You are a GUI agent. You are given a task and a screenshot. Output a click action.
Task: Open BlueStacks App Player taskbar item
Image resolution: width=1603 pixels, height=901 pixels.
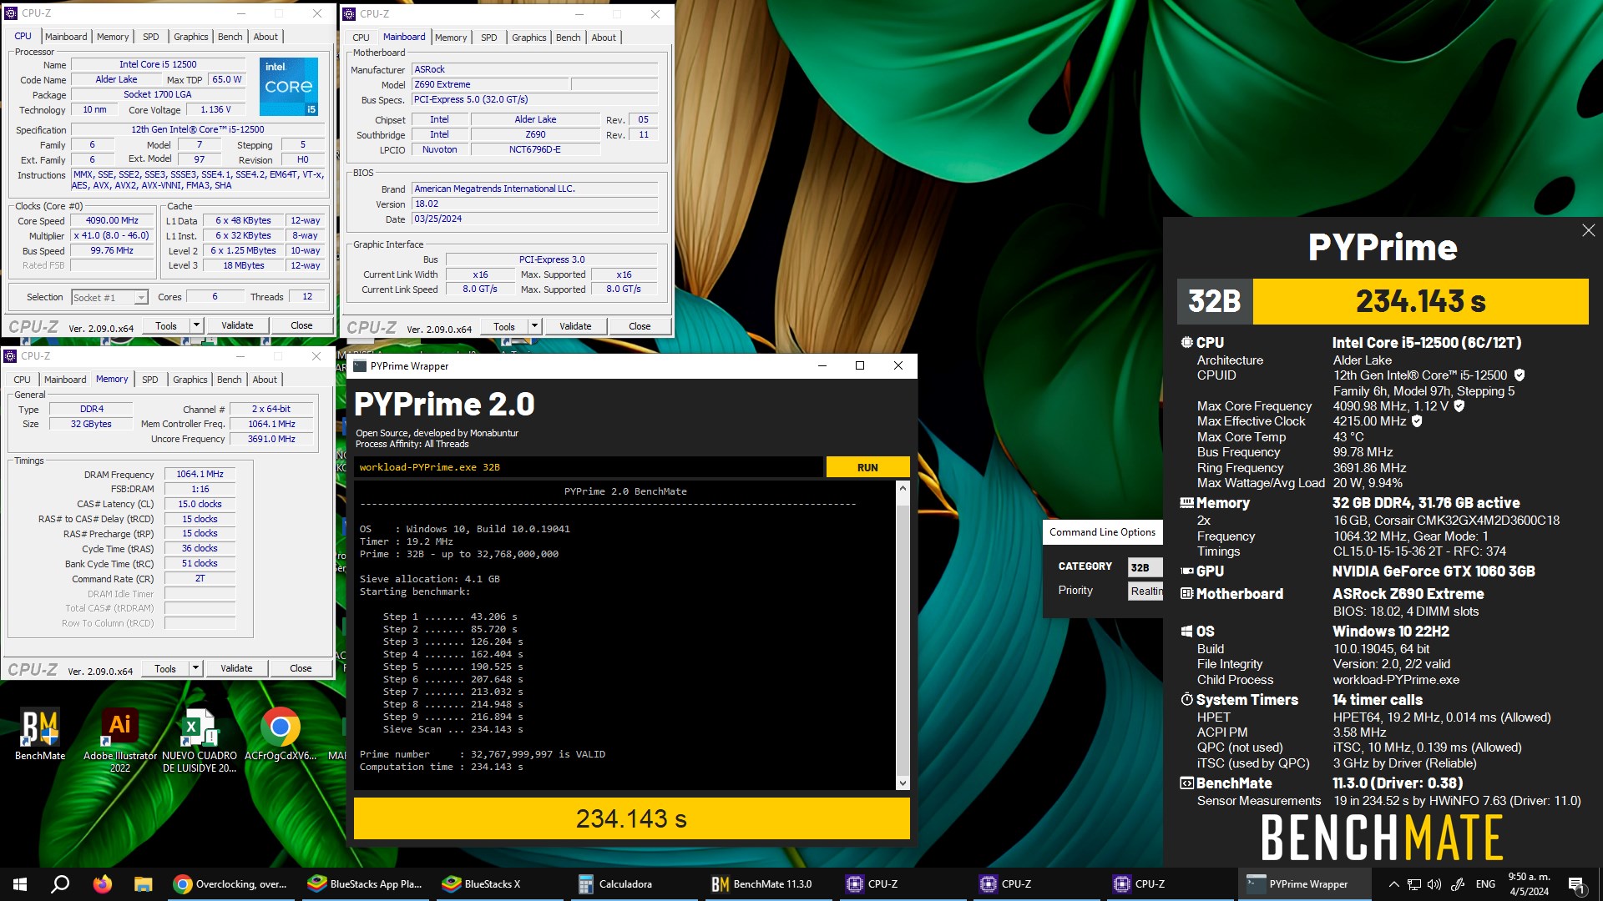coord(366,884)
